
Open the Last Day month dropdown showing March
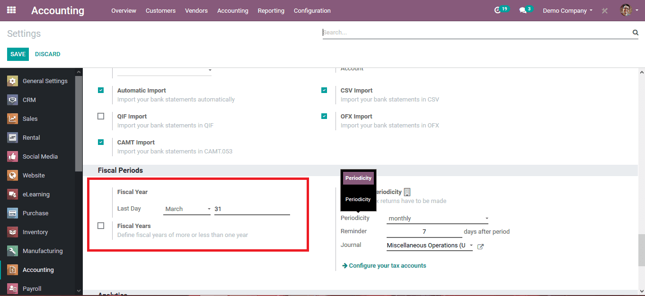coord(187,209)
